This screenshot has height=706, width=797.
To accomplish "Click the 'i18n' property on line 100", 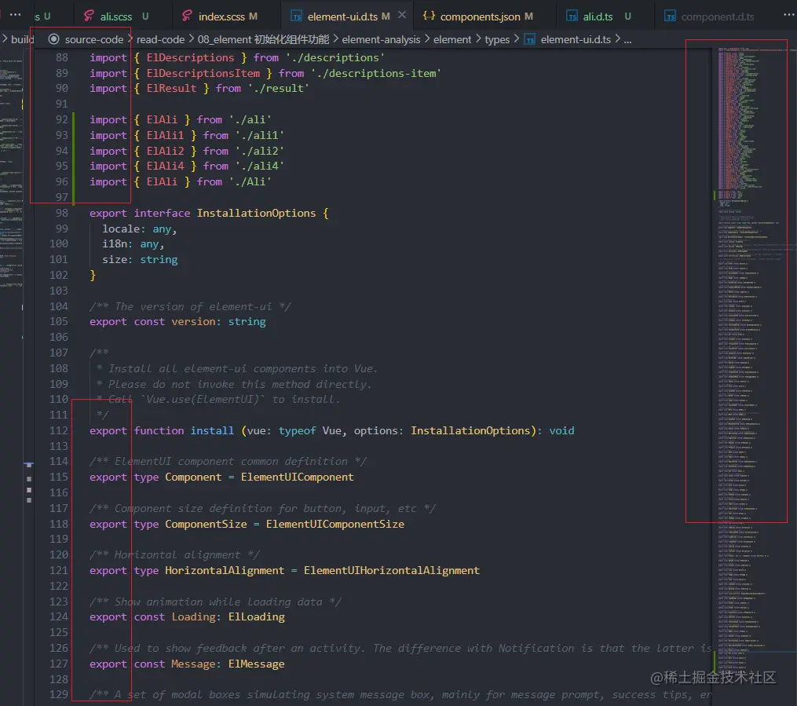I will (115, 243).
